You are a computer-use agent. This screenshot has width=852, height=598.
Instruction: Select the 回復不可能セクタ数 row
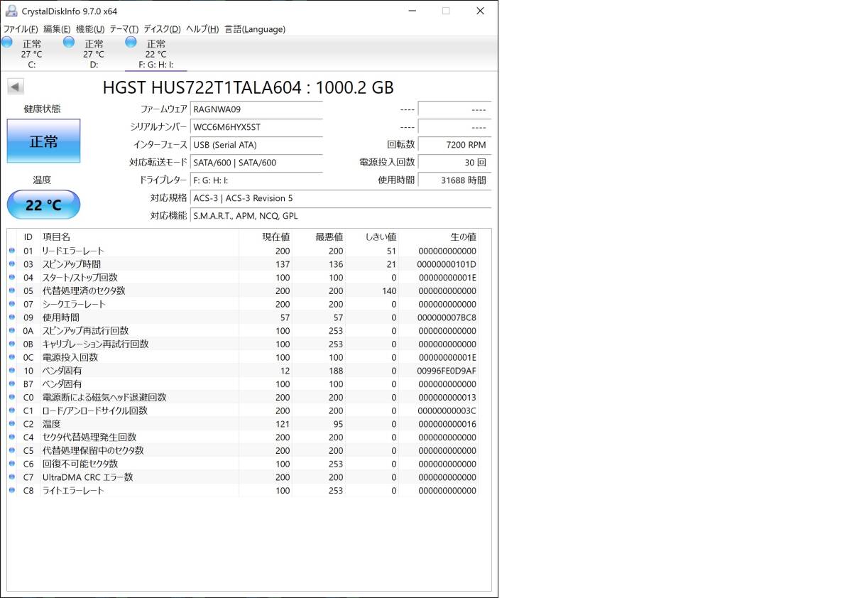(243, 464)
